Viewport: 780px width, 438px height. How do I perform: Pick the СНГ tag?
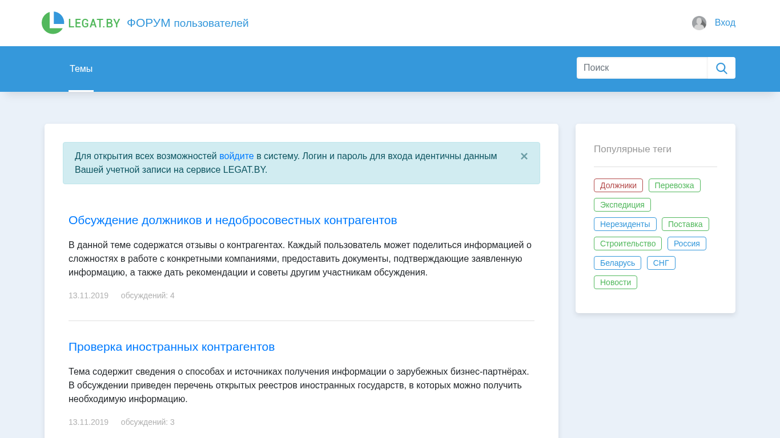pyautogui.click(x=661, y=263)
